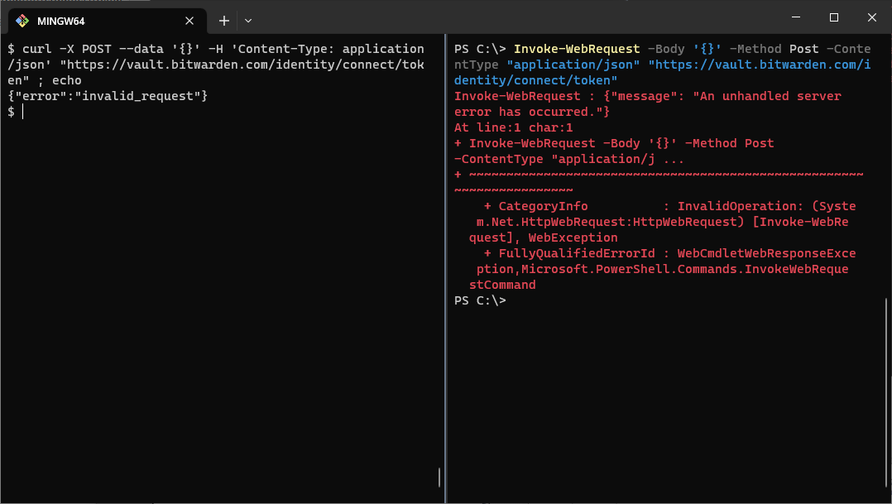The height and width of the screenshot is (504, 892).
Task: Click the empty PS C:\> prompt at the bottom
Action: coord(480,300)
